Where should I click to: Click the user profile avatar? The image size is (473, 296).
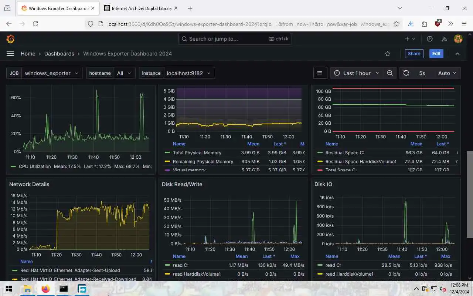[458, 39]
